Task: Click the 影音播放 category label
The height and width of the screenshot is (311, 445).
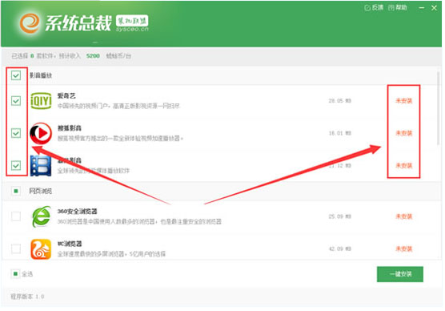Action: [x=41, y=75]
